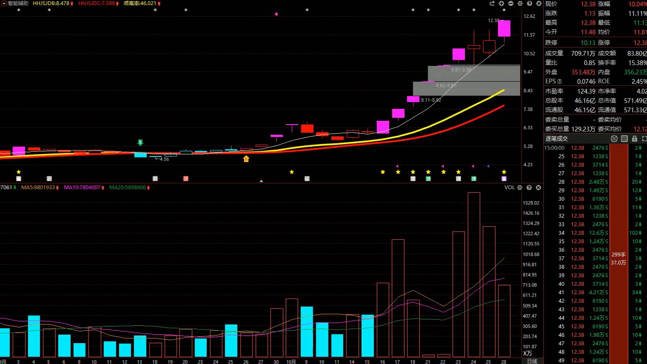This screenshot has height=364, width=647.
Task: Click the 日线 period label
Action: [532, 361]
